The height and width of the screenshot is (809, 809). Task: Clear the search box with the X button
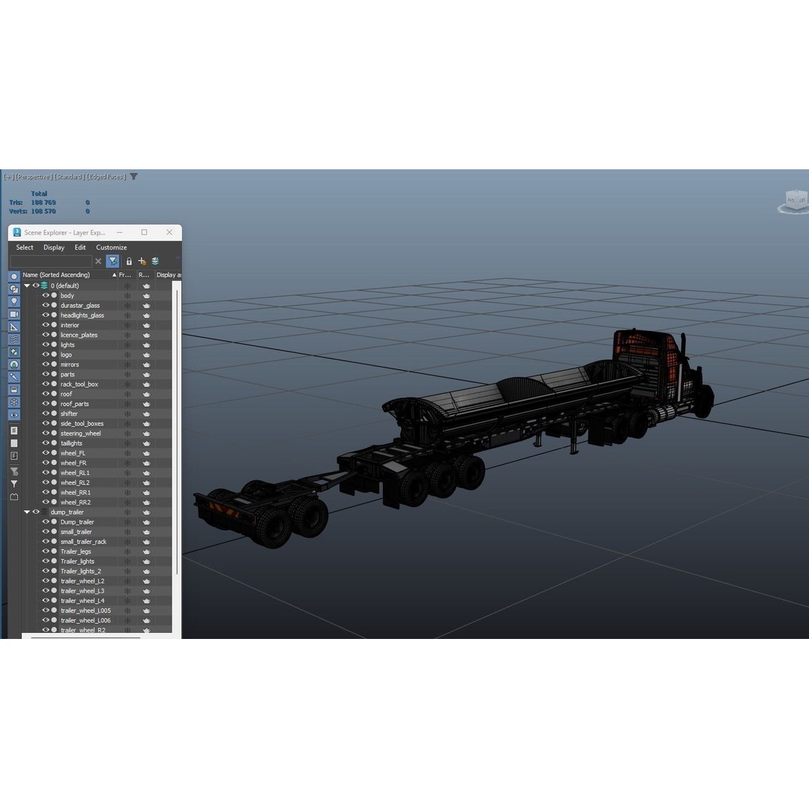pyautogui.click(x=98, y=261)
